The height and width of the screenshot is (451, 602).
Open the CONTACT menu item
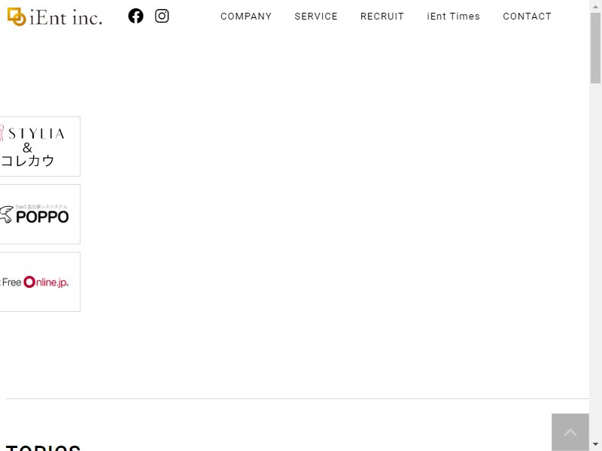(x=528, y=17)
